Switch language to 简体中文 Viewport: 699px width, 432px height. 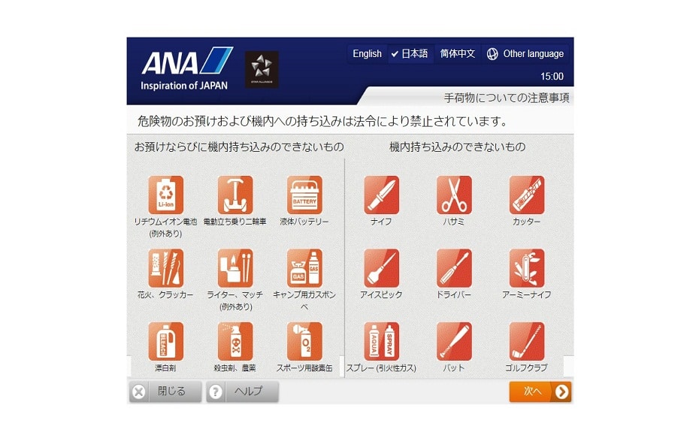click(458, 54)
